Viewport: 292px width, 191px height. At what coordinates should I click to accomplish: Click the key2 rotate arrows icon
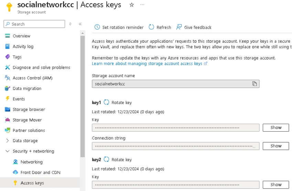tap(106, 159)
